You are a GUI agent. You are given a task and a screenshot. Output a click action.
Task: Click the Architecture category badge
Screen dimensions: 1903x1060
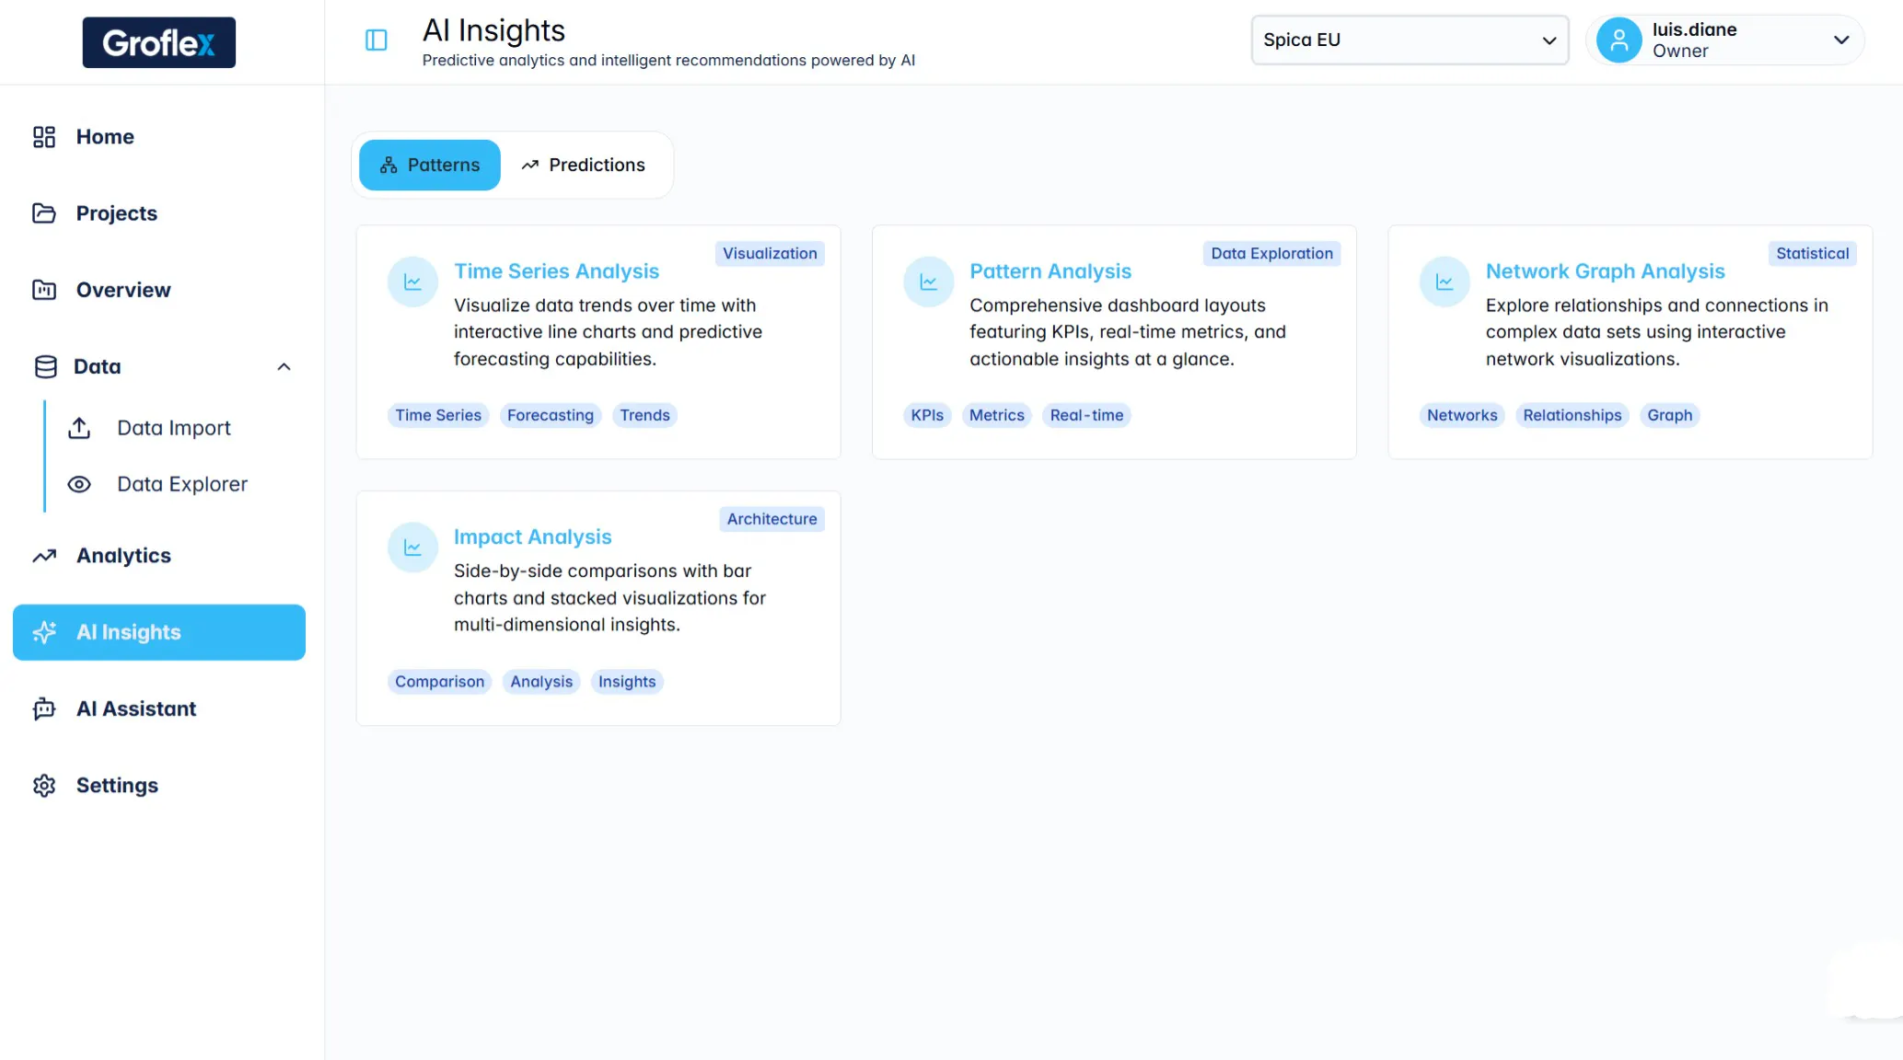[772, 520]
